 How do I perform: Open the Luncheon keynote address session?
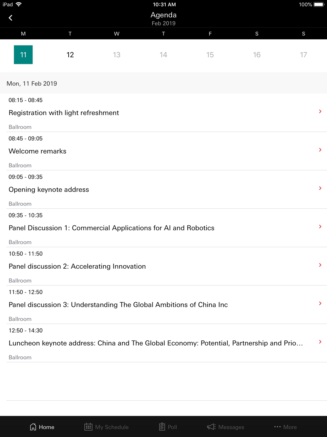[x=156, y=343]
